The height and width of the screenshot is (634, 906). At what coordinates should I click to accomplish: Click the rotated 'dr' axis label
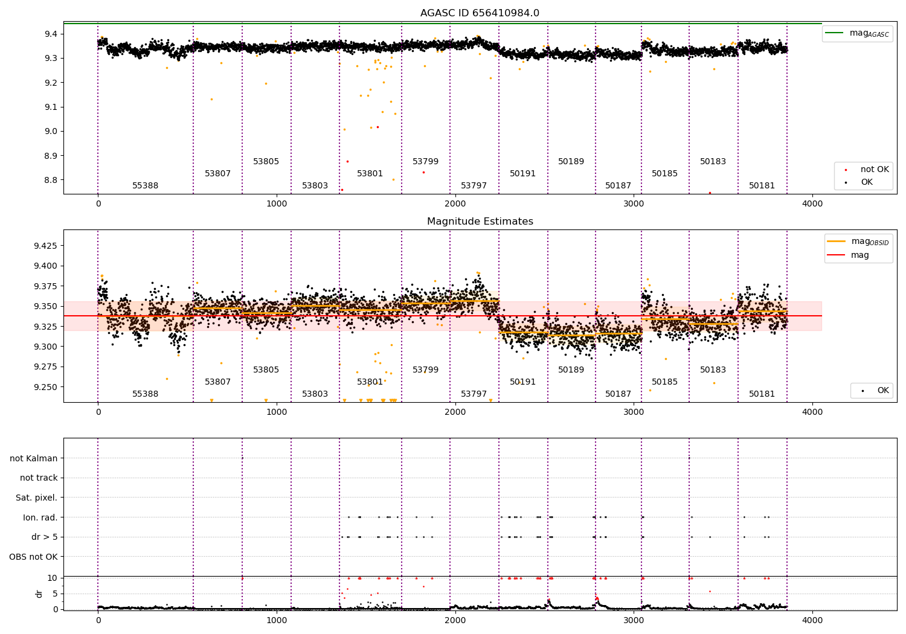pos(39,594)
